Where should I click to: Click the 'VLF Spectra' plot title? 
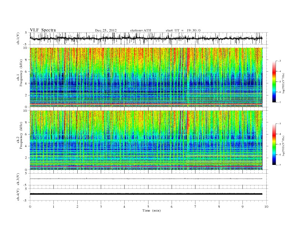tap(43, 30)
